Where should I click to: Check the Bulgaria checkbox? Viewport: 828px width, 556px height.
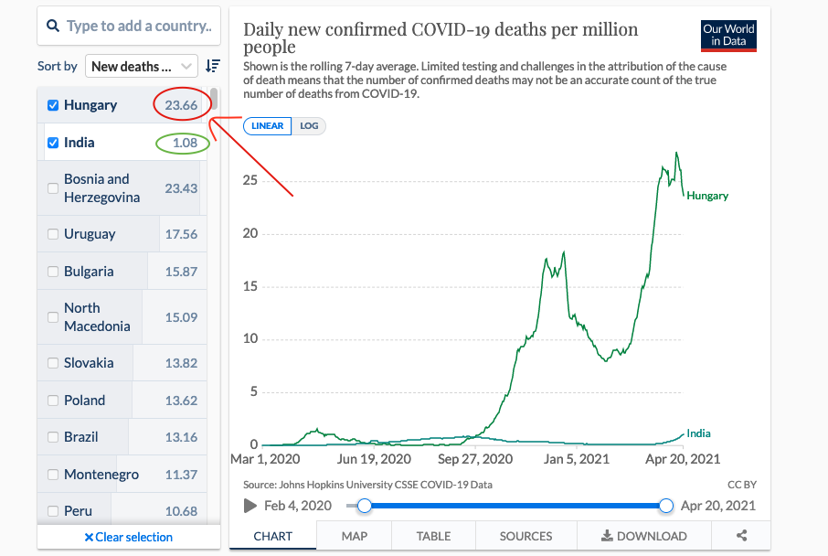pos(53,272)
